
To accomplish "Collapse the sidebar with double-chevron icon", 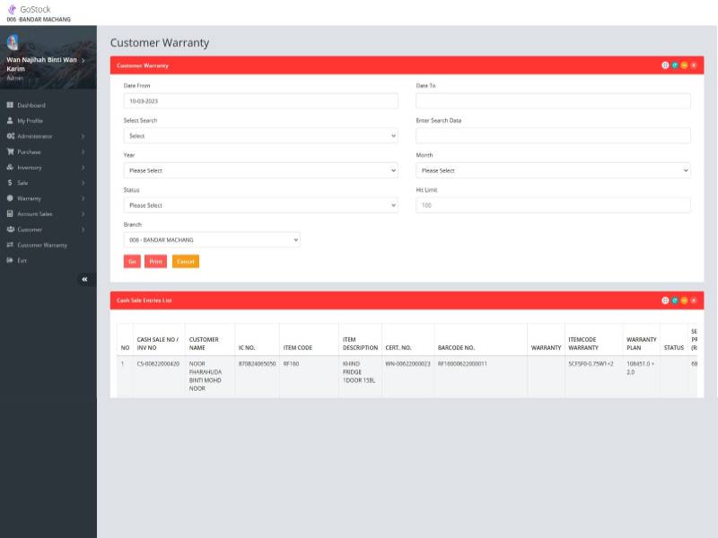I will coord(84,280).
